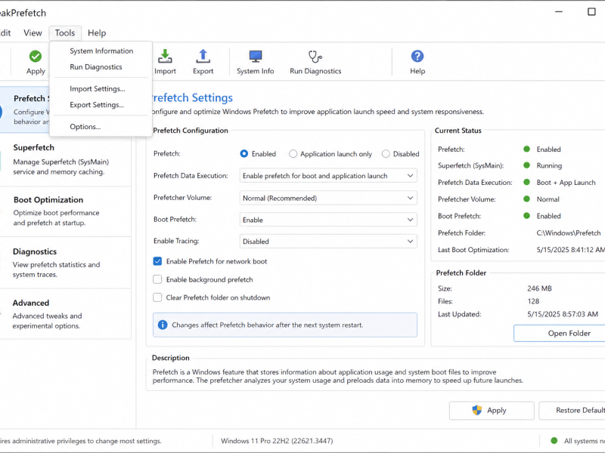Screen dimensions: 605x453
Task: Click the green Apply checkmark toolbar icon
Action: tap(36, 57)
